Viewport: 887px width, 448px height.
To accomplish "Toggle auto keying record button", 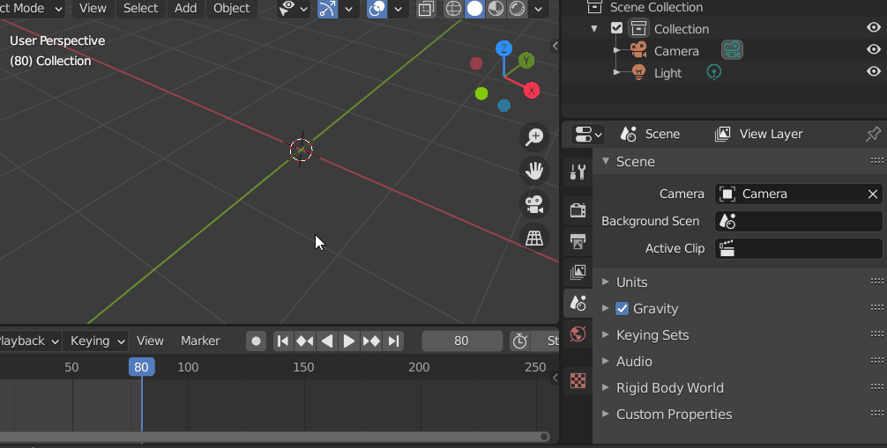I will click(256, 342).
